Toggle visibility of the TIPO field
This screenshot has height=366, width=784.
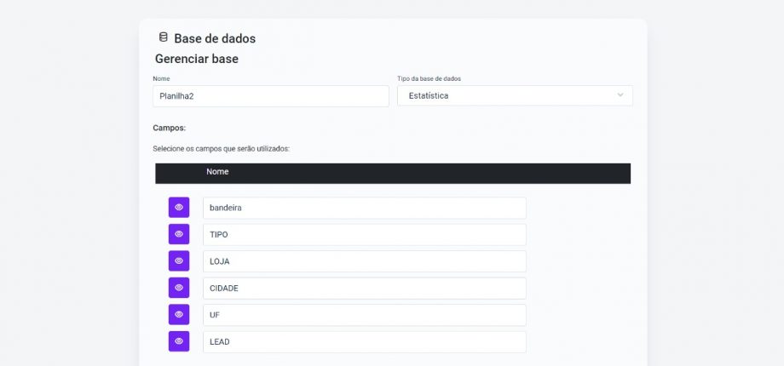point(179,234)
